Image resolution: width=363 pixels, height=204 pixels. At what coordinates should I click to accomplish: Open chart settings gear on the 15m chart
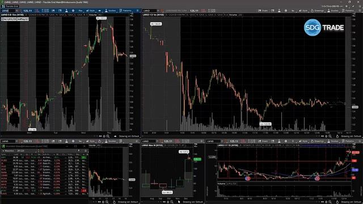click(73, 11)
